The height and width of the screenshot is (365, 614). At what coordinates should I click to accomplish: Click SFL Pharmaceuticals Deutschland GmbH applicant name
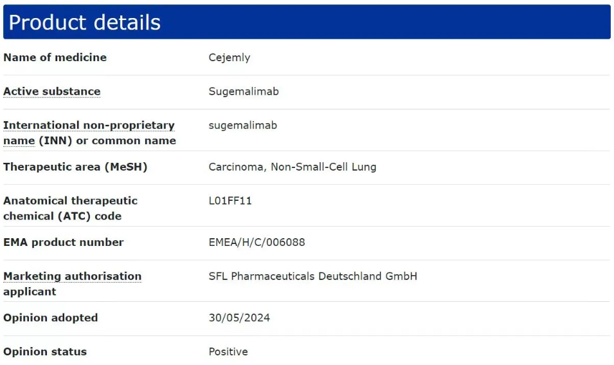coord(312,276)
